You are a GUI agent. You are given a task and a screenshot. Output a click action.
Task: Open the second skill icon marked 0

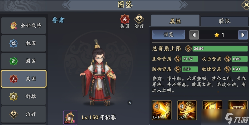pos(187,110)
